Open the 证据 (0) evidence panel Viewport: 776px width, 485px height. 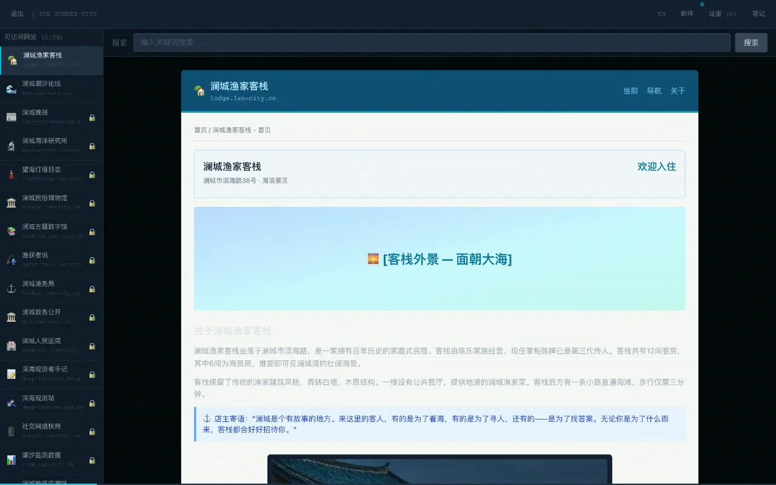click(x=723, y=14)
